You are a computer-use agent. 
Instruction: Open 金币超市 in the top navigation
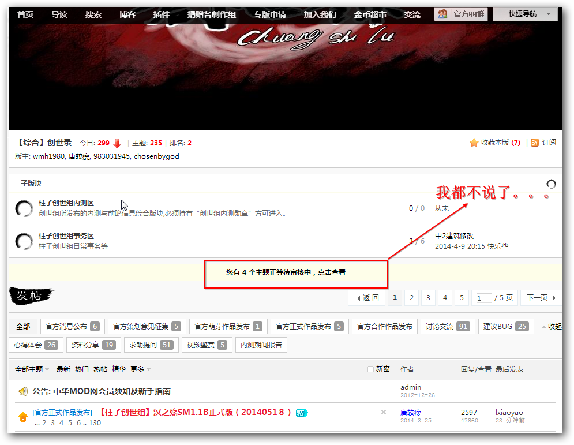tap(370, 14)
